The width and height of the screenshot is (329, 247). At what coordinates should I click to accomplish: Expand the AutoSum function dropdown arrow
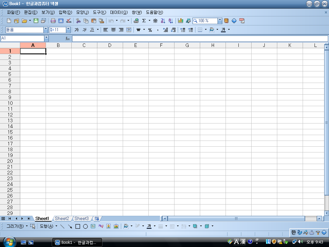tap(149, 21)
